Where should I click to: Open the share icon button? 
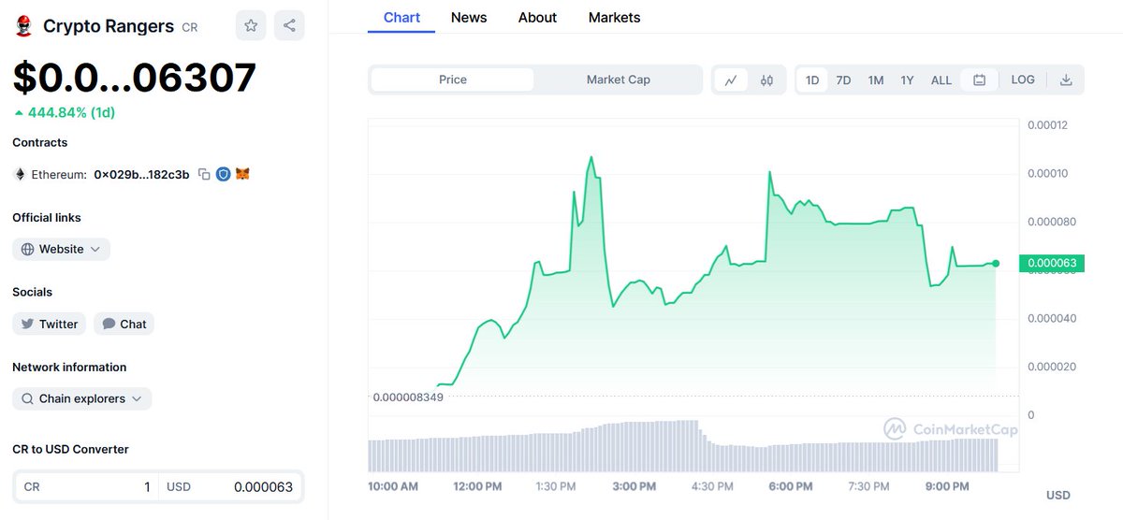(290, 26)
